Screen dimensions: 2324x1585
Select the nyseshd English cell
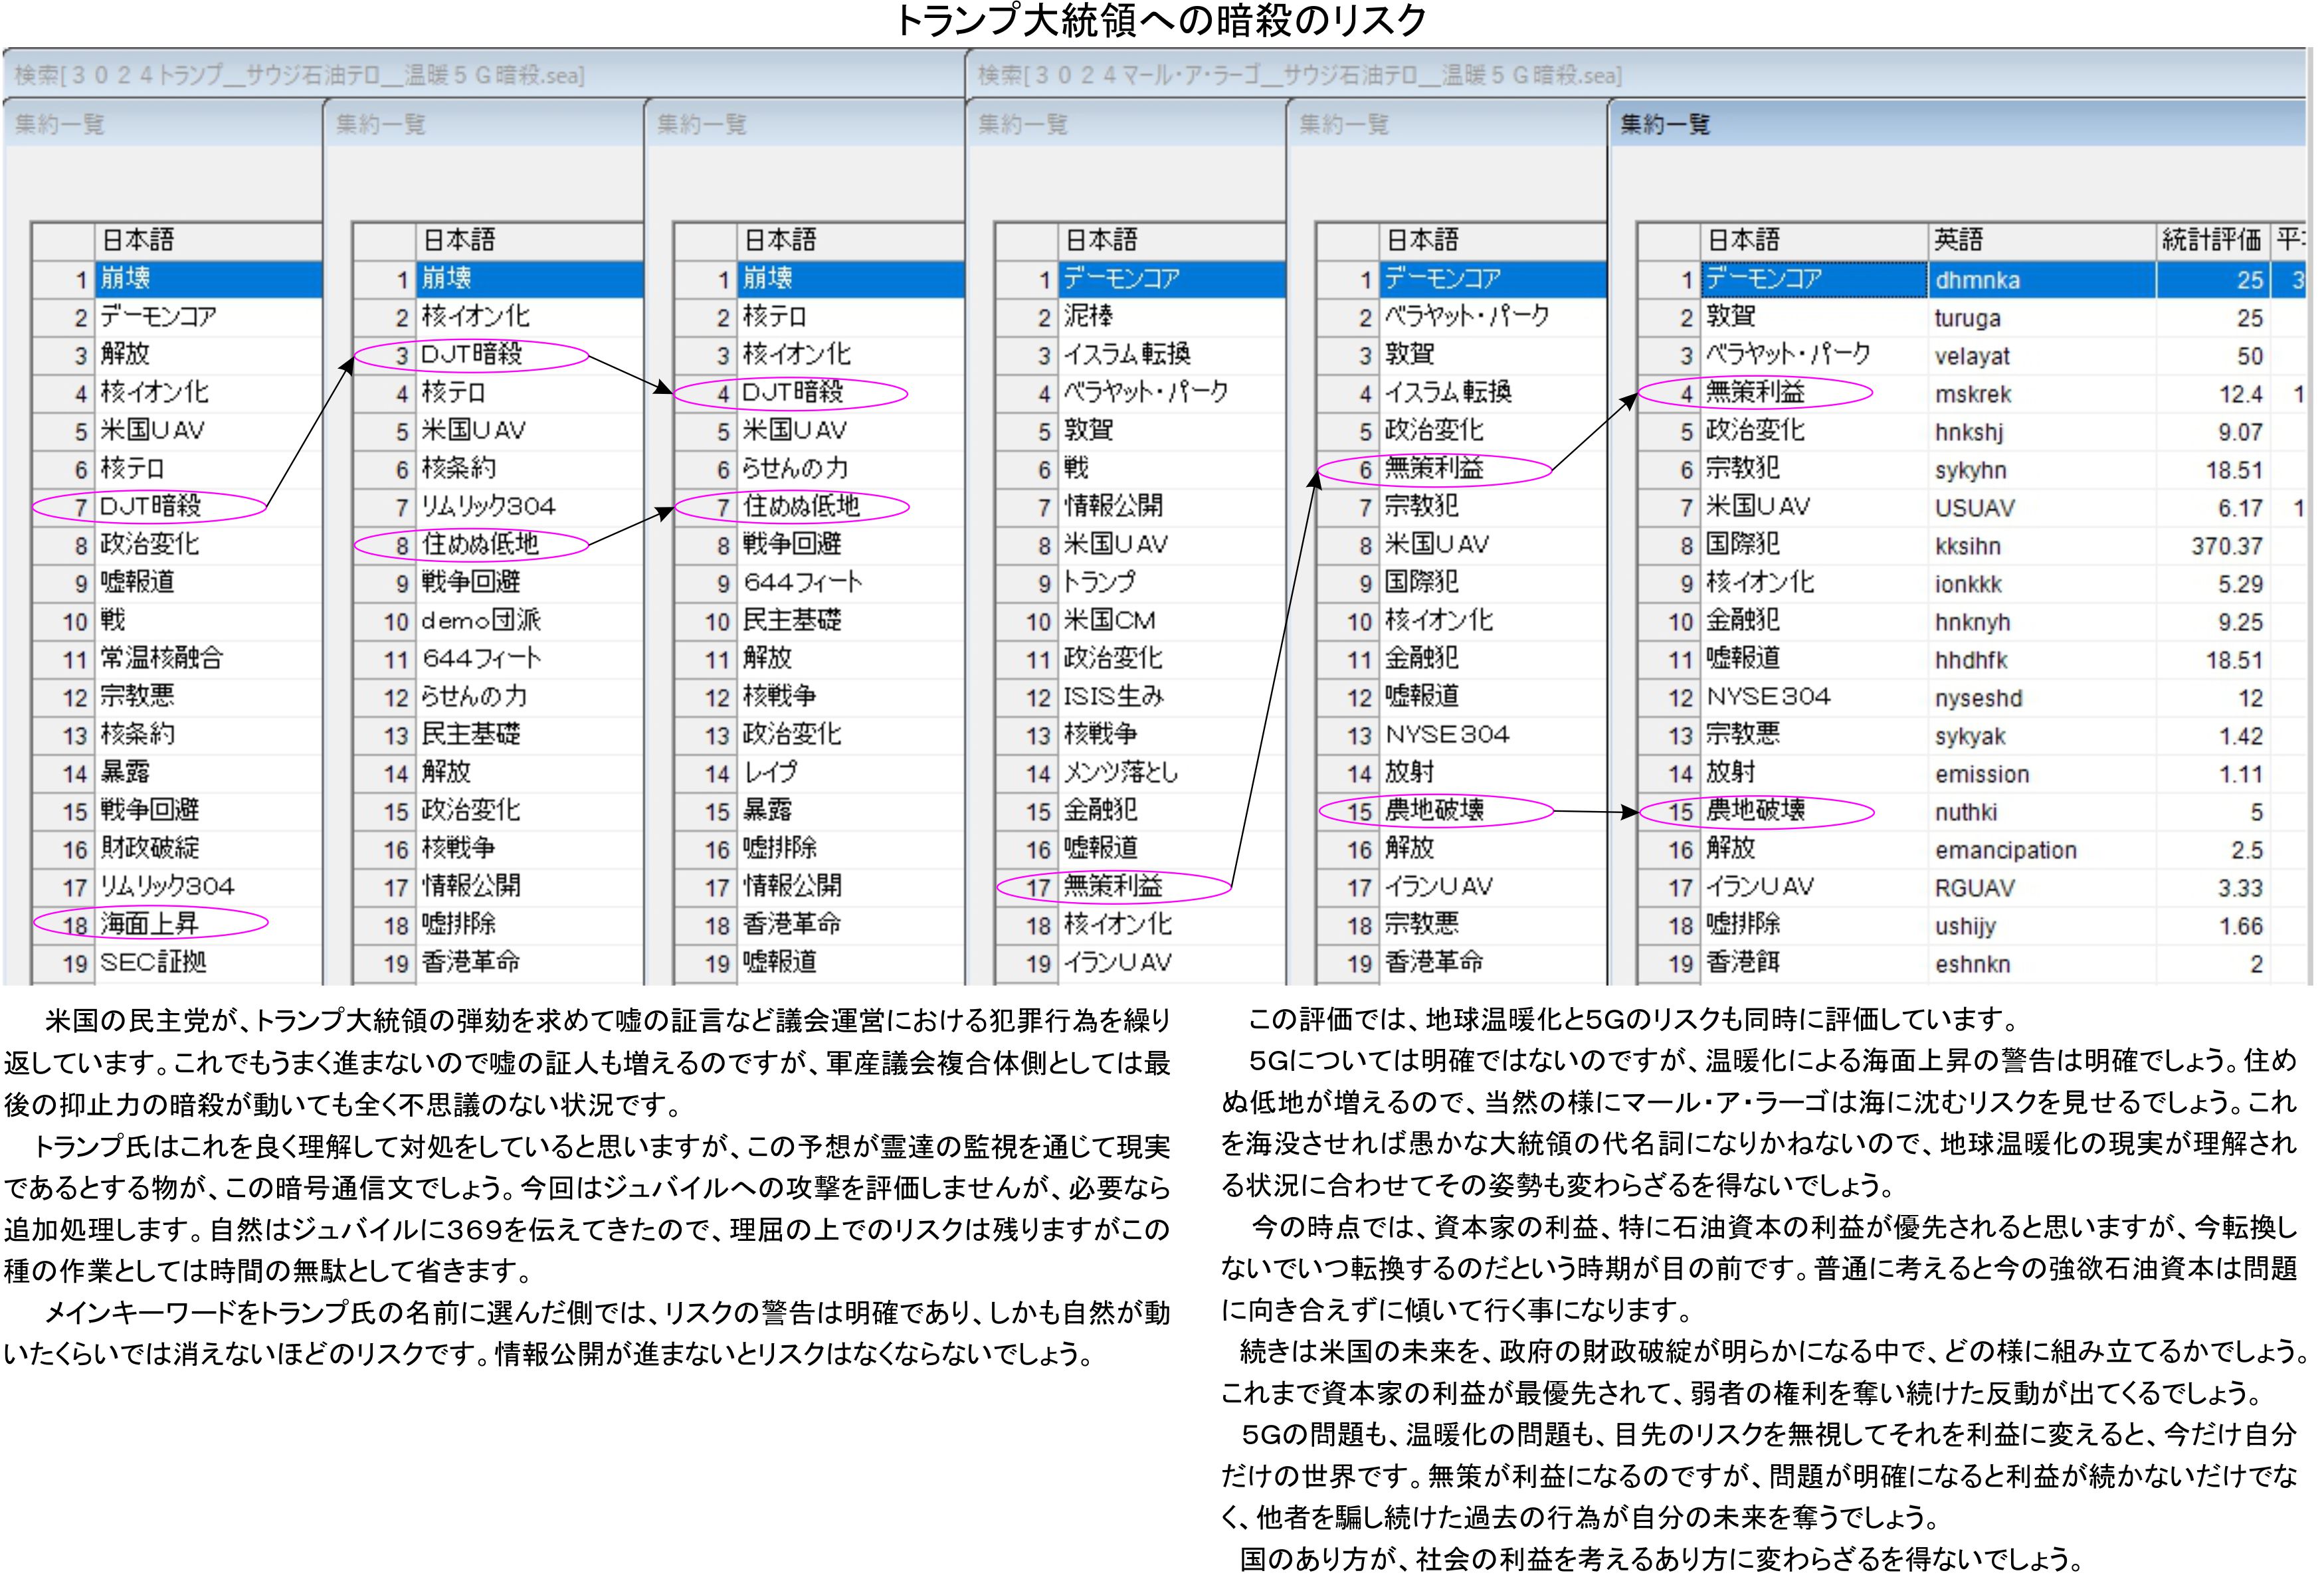(1977, 698)
